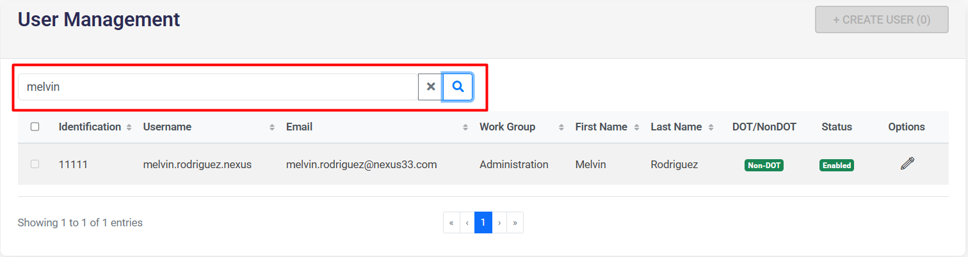Go to previous page of results
This screenshot has width=968, height=257.
[467, 222]
